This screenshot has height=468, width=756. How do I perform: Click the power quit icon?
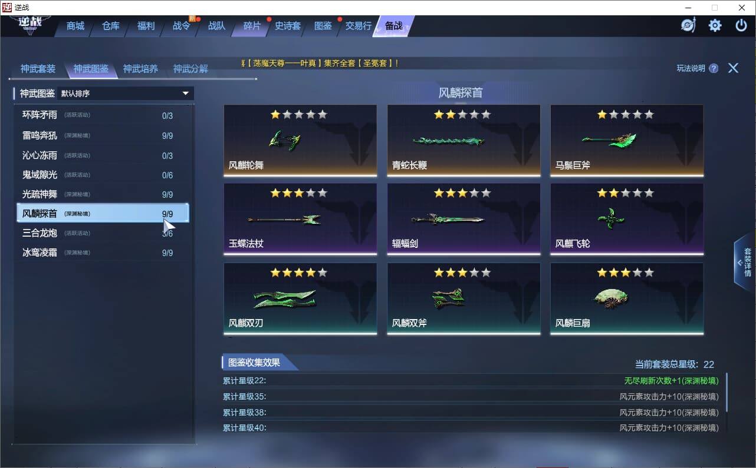[741, 25]
